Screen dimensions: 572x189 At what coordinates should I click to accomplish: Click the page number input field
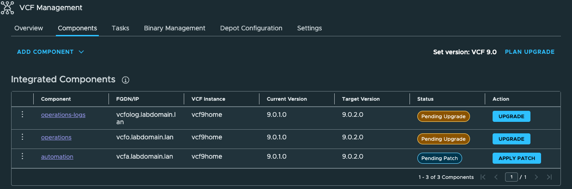point(511,177)
